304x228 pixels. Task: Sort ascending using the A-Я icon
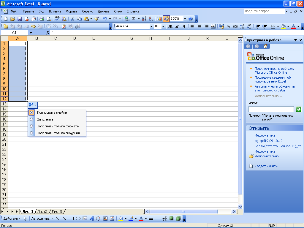point(144,19)
